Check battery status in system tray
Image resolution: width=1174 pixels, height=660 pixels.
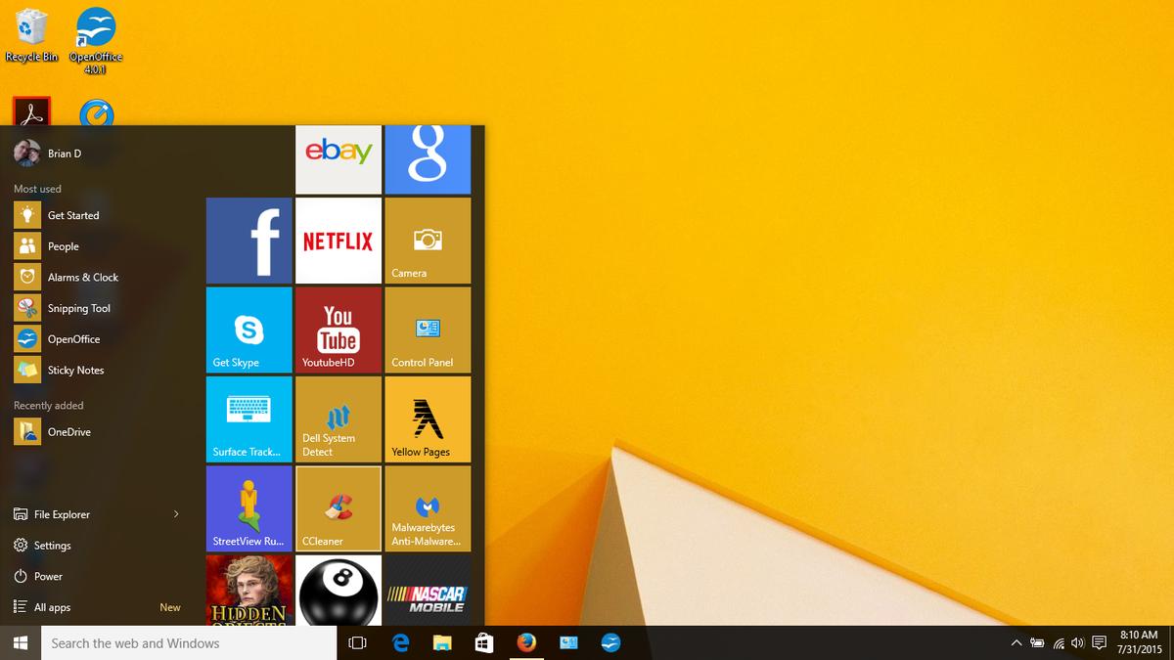[x=1037, y=642]
